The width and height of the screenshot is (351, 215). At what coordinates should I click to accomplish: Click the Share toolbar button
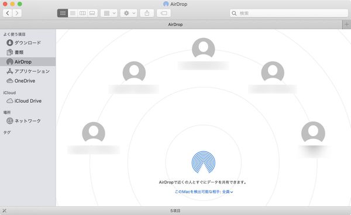pos(147,13)
